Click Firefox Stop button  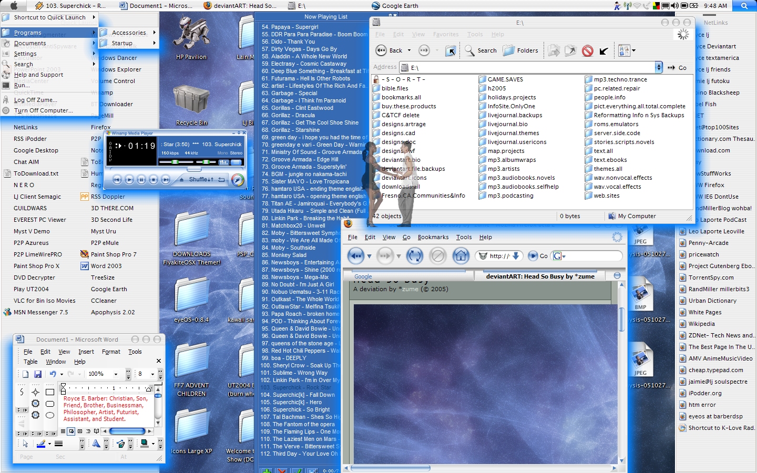coord(437,256)
